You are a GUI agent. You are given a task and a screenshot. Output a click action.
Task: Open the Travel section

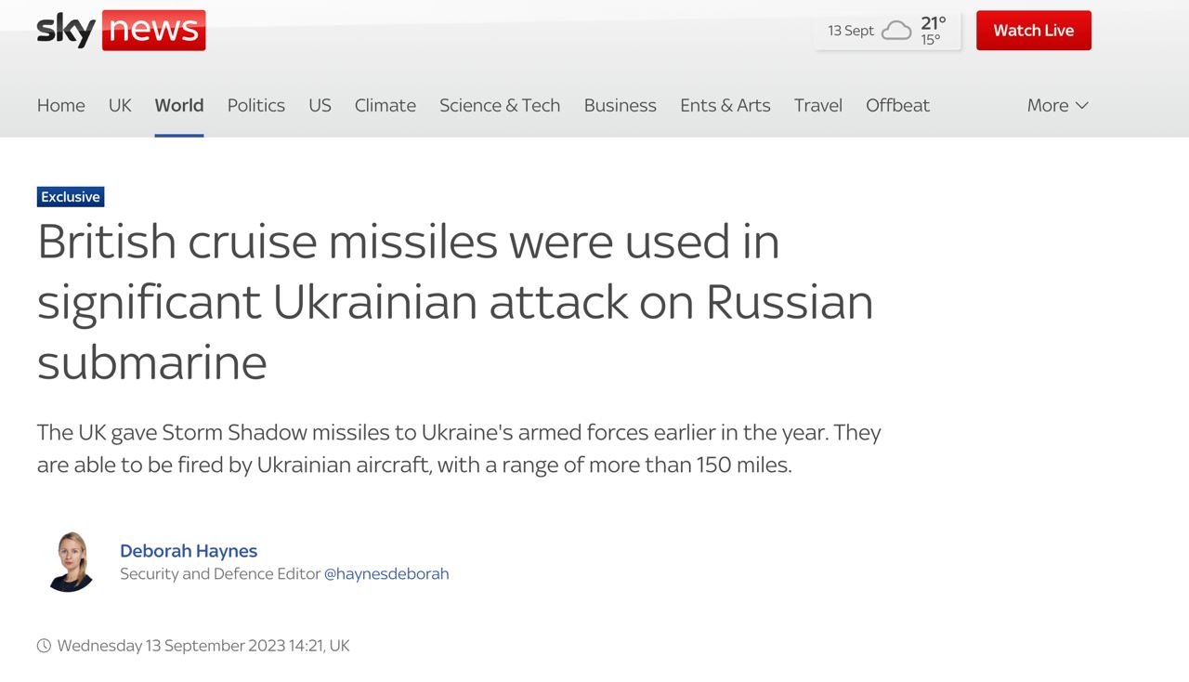(x=818, y=105)
